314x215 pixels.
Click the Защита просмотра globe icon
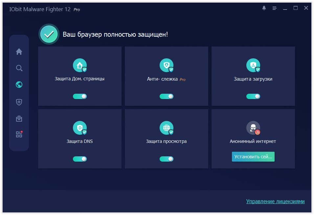167,128
